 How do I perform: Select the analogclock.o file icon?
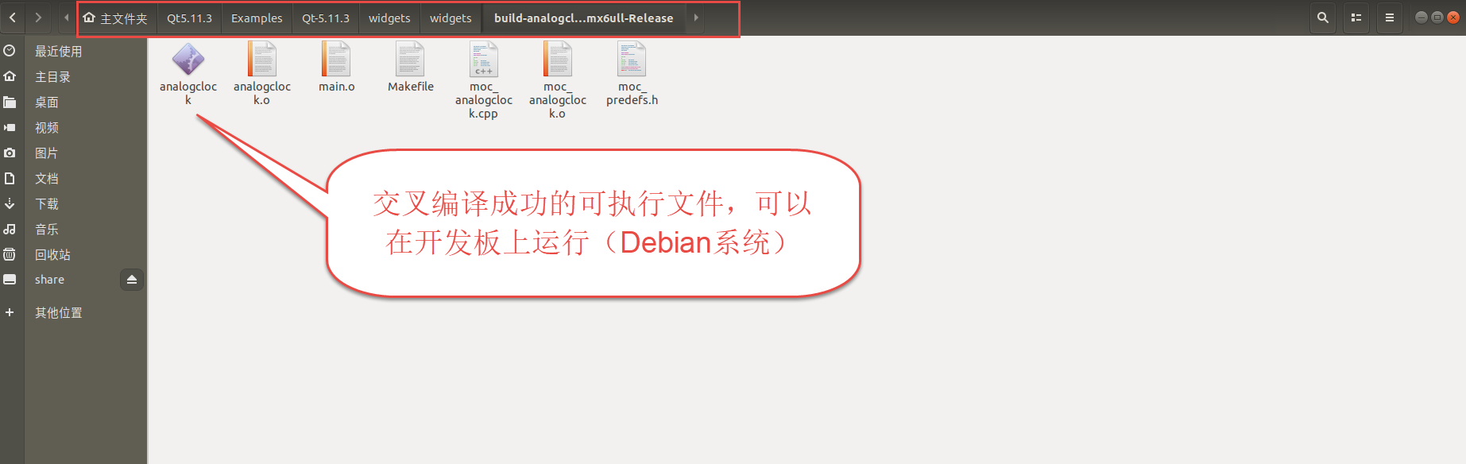click(262, 60)
